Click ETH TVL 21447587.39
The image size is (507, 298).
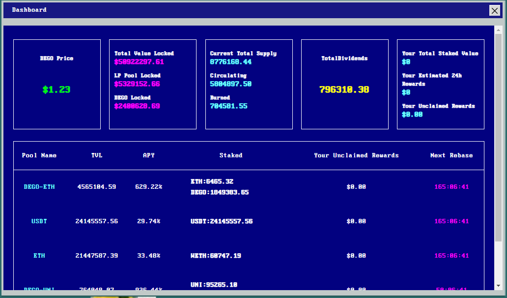tap(97, 256)
